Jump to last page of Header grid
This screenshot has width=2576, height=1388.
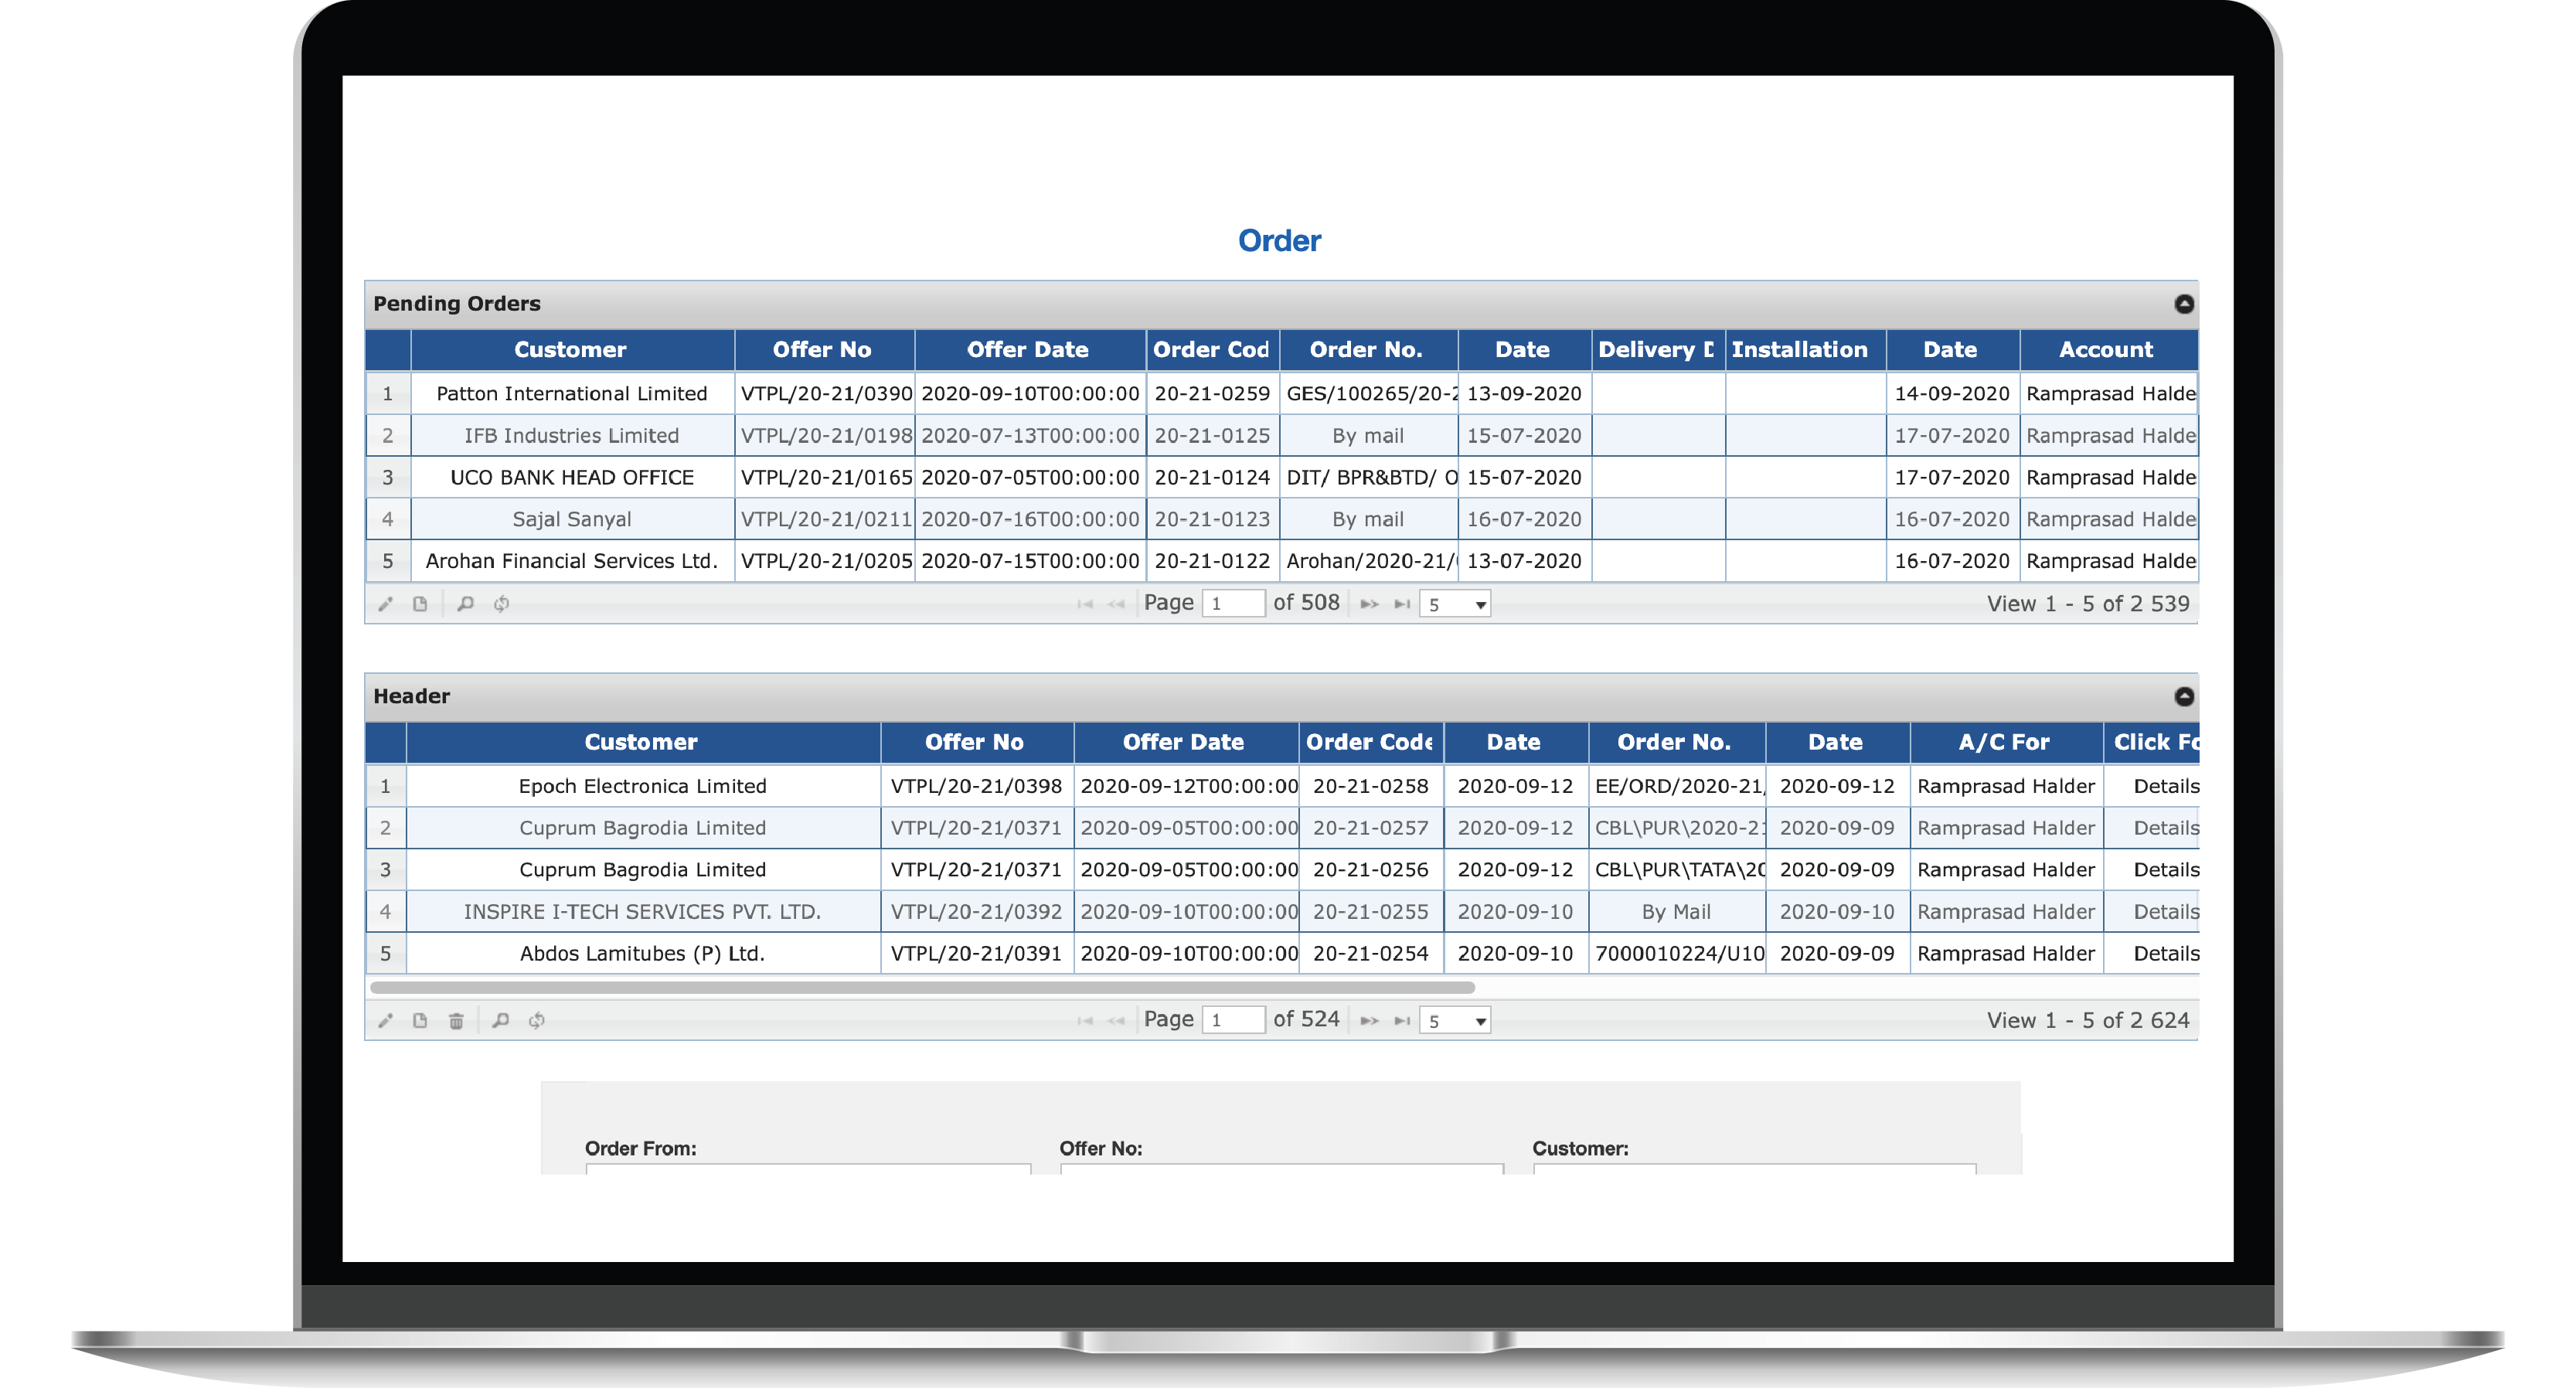pos(1402,1021)
